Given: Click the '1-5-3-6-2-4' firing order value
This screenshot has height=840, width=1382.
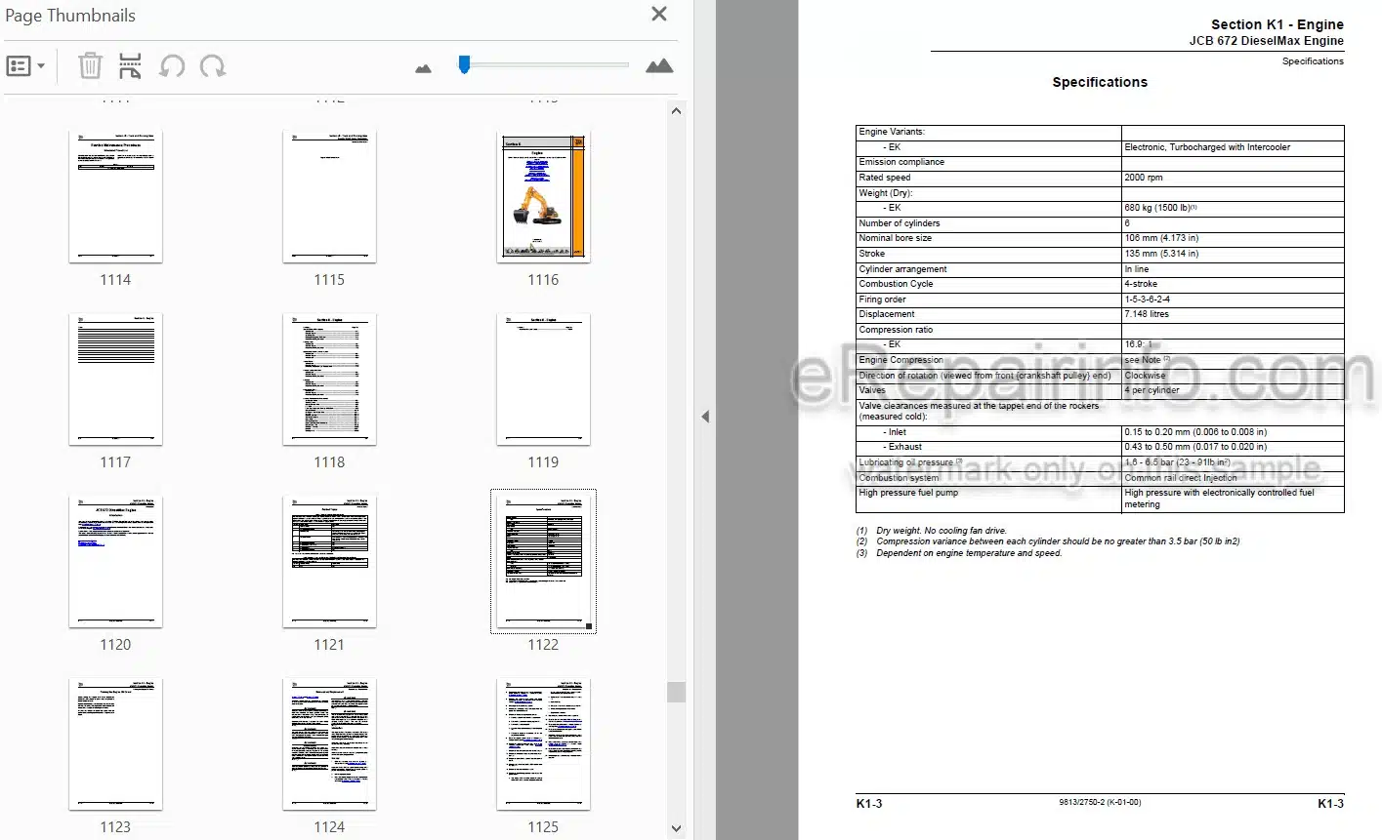Looking at the screenshot, I should tap(1148, 300).
